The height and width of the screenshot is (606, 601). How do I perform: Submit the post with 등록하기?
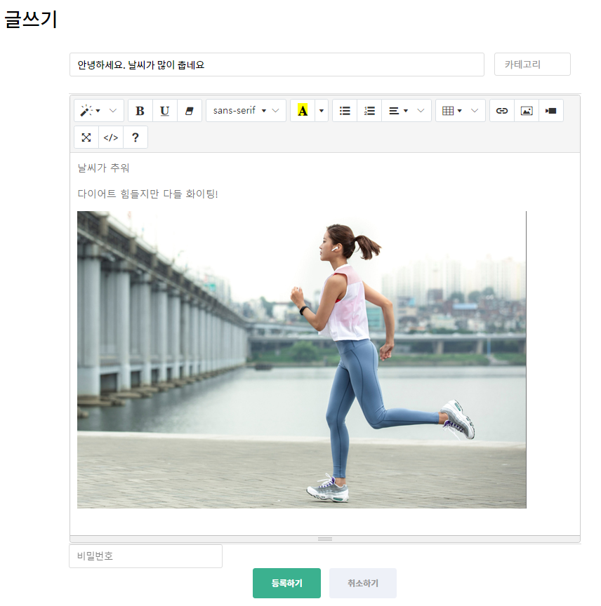point(286,583)
